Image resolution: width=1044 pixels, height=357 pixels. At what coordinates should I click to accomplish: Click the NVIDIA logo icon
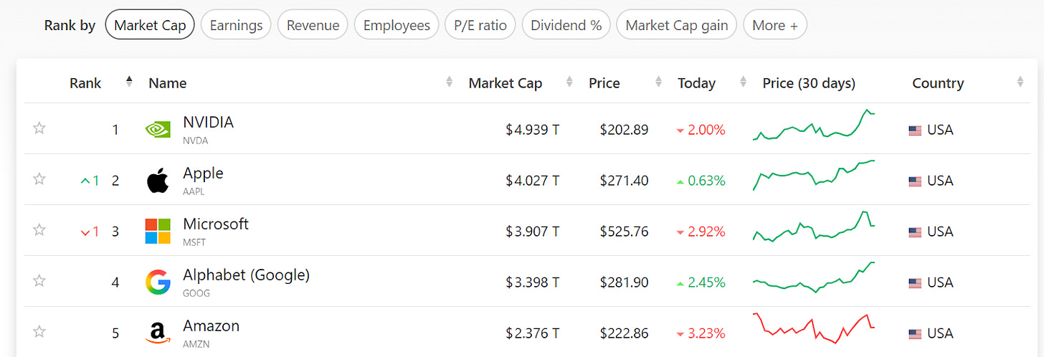(158, 130)
